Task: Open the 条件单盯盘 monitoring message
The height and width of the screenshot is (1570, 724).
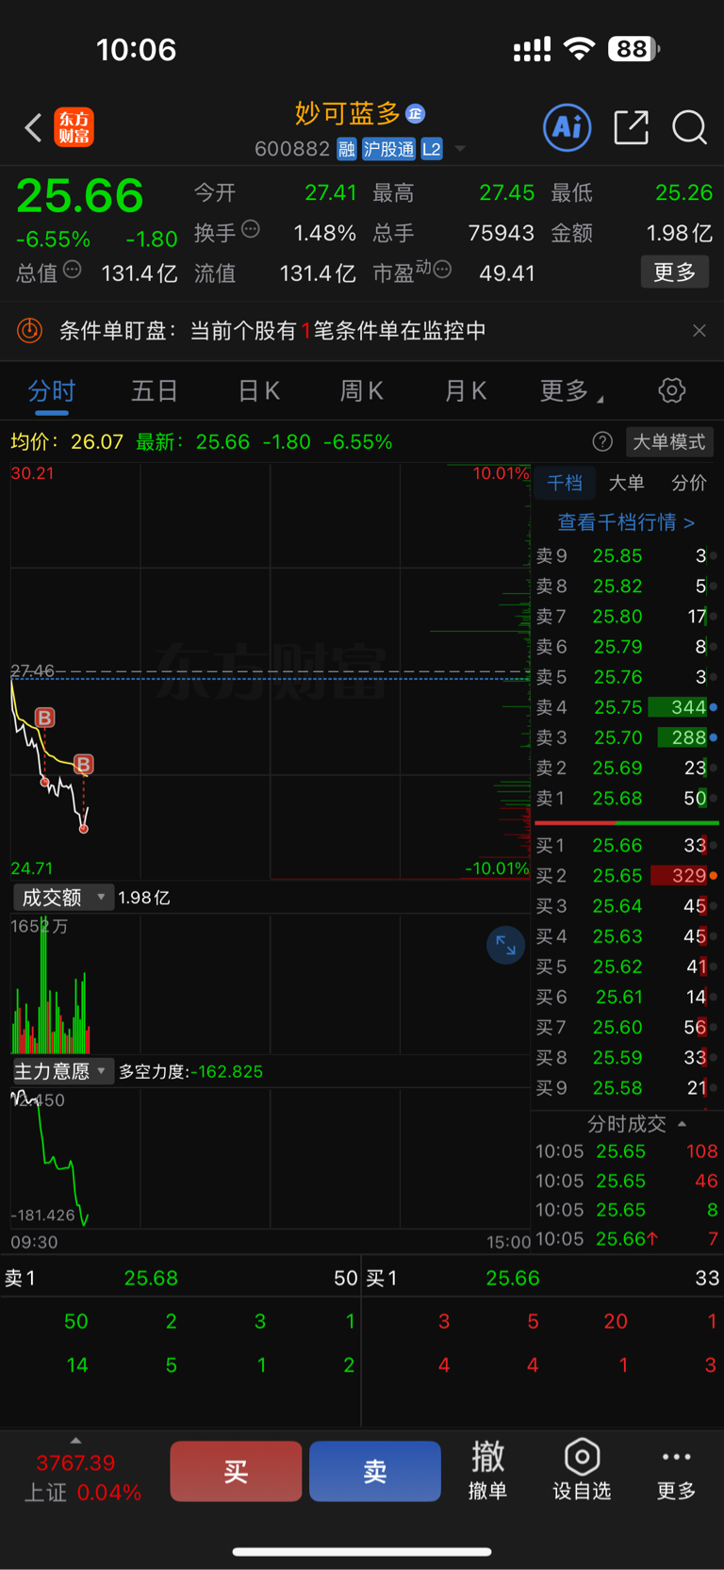Action: pos(272,331)
